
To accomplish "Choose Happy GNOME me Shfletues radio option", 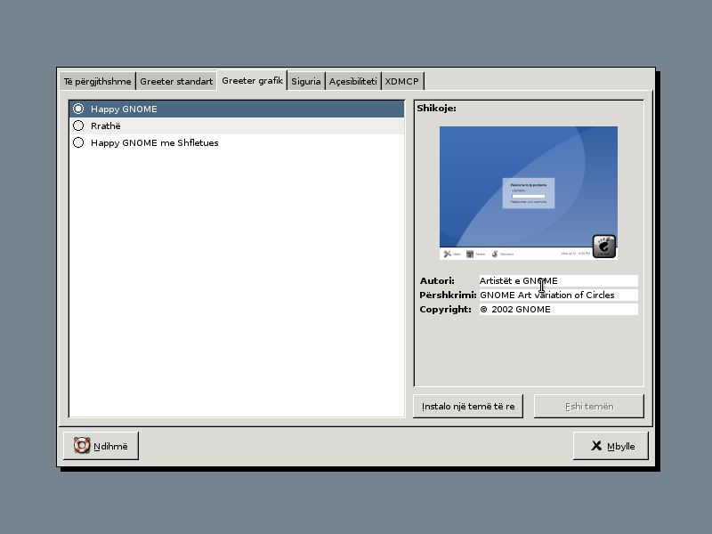I will pos(78,142).
